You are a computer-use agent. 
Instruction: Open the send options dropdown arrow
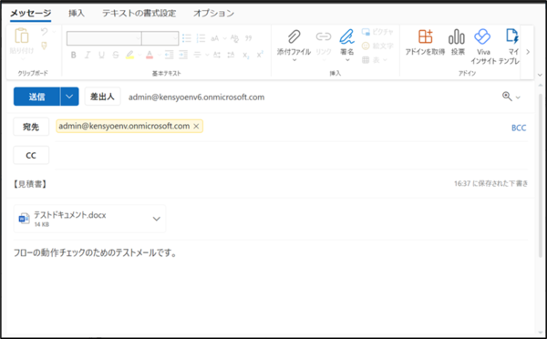click(x=69, y=97)
